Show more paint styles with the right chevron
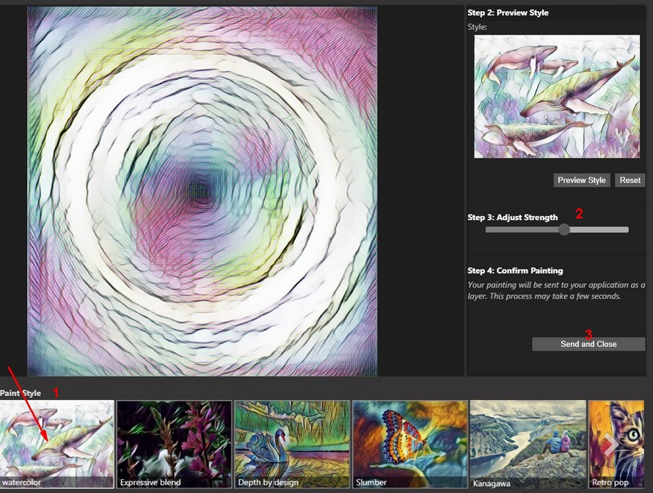 coord(610,445)
